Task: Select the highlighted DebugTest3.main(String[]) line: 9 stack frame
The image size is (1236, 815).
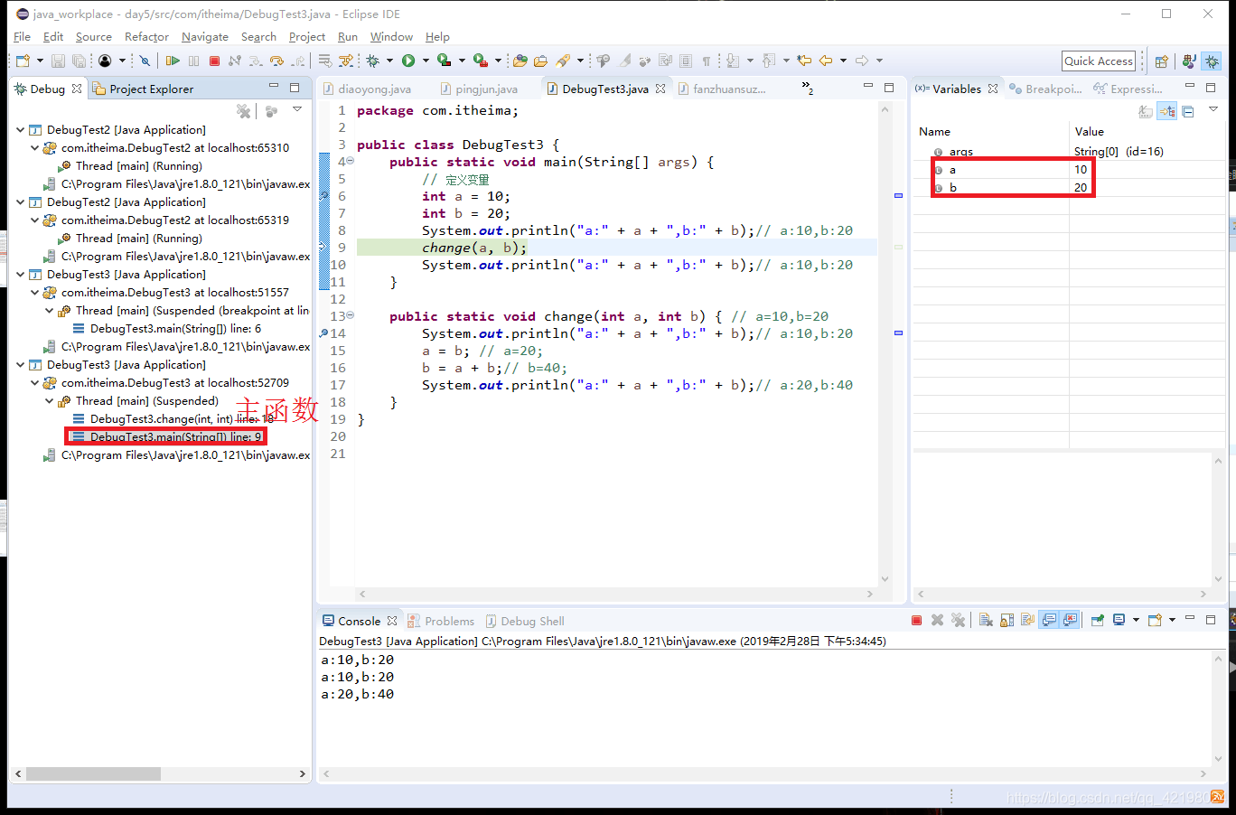Action: tap(168, 436)
